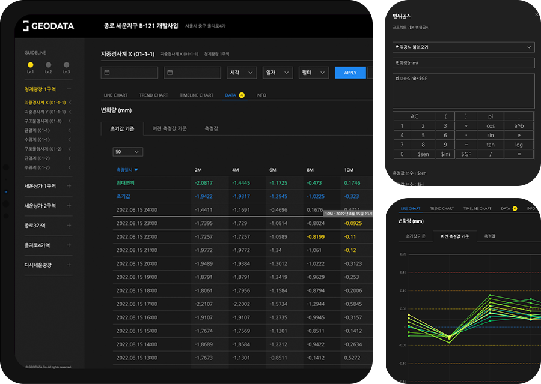Expand the 을지로4가역 section
The image size is (541, 384).
[69, 245]
